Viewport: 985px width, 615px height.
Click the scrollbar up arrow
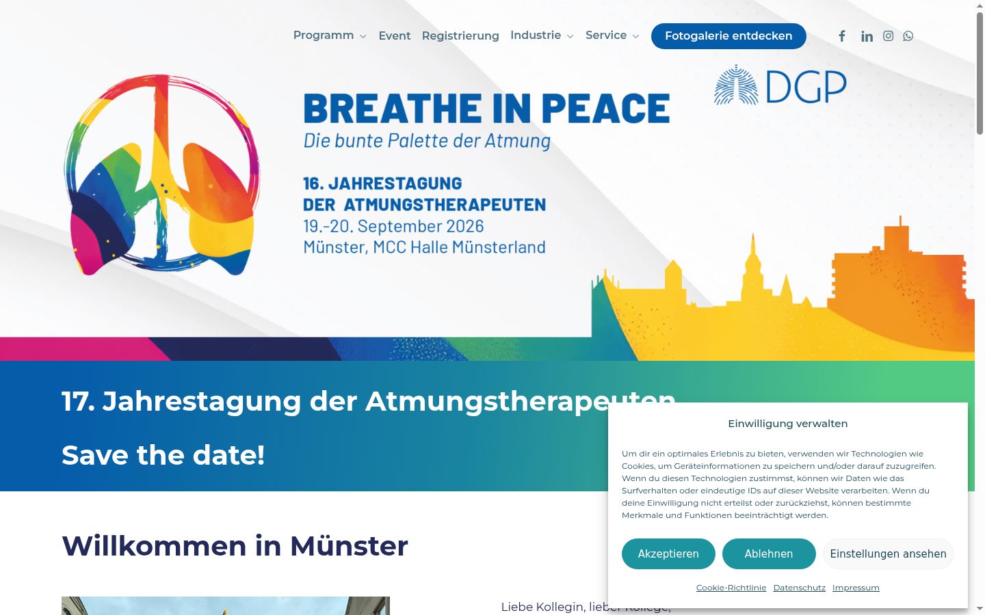[980, 5]
